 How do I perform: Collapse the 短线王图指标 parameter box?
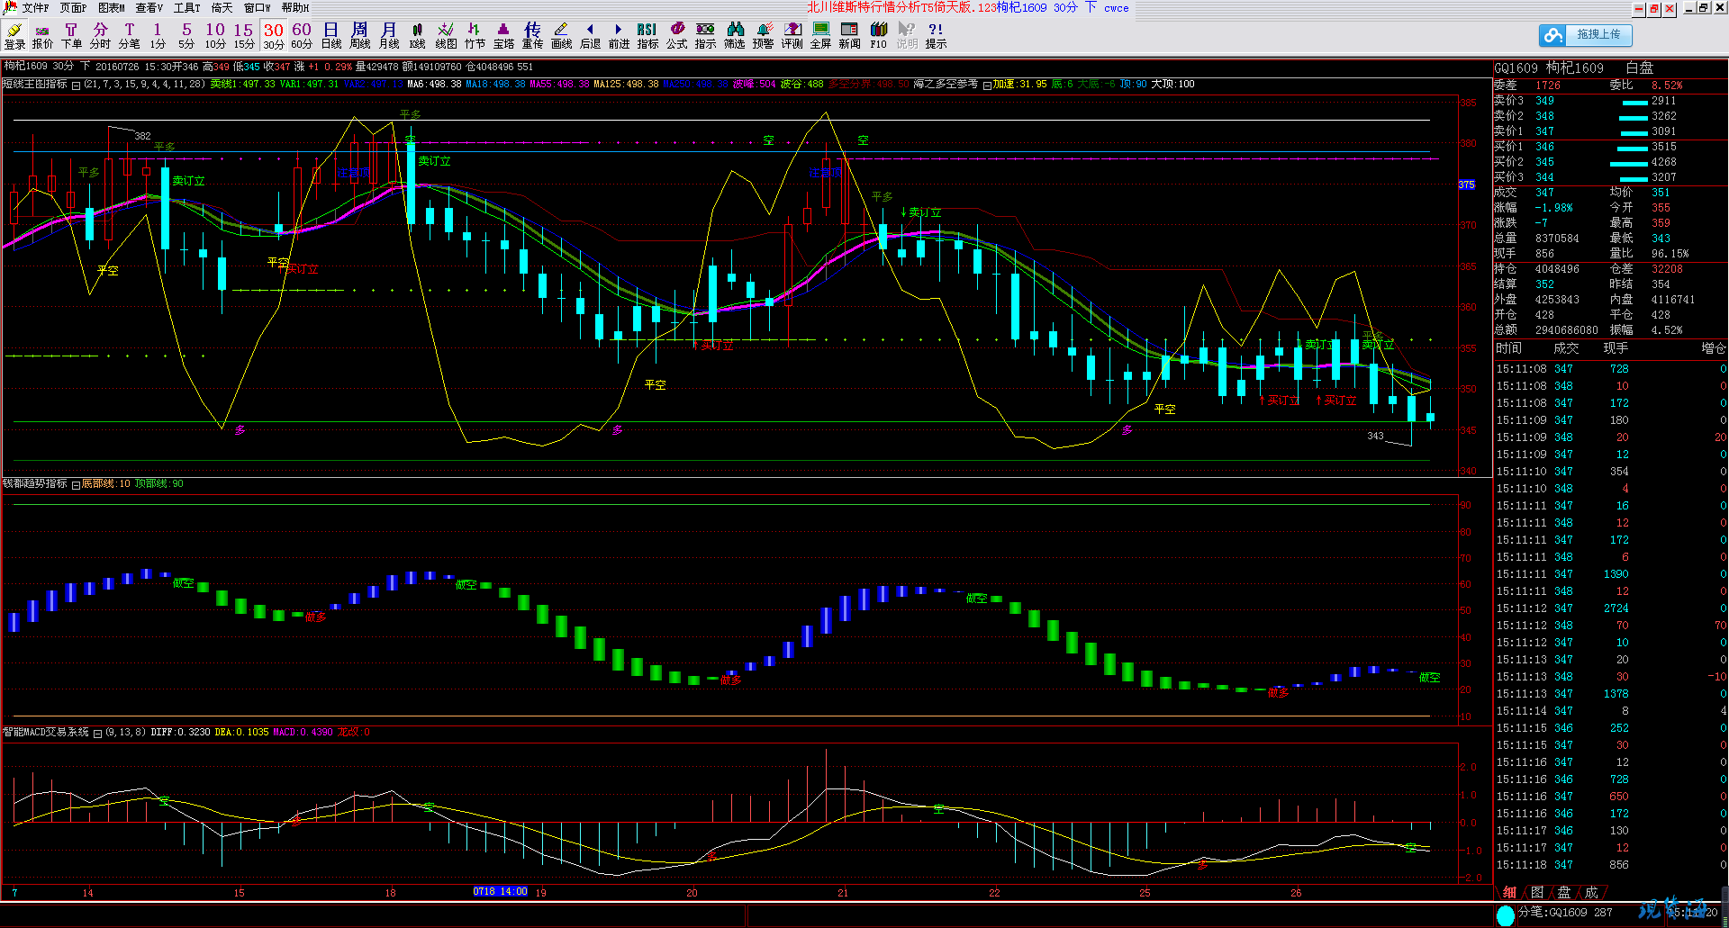click(76, 85)
